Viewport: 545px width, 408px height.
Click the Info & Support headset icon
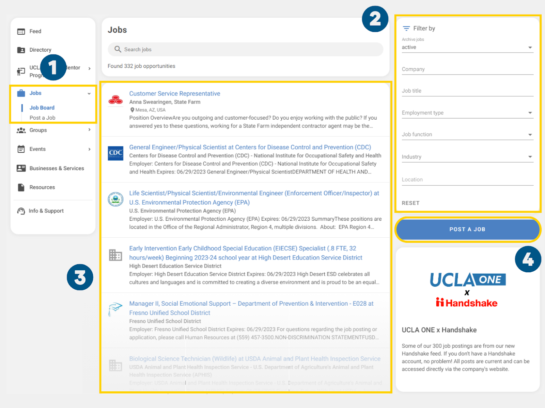pyautogui.click(x=21, y=211)
